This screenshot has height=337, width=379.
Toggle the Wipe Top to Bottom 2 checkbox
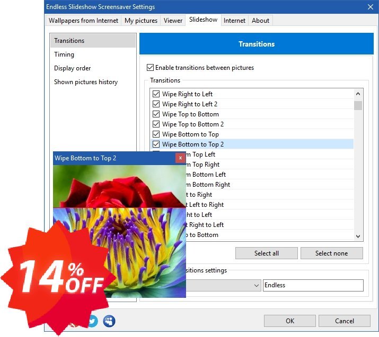tap(156, 124)
